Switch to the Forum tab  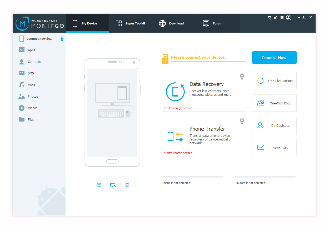pos(218,23)
